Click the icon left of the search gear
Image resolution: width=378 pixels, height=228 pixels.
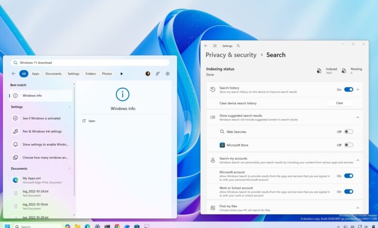[157, 74]
